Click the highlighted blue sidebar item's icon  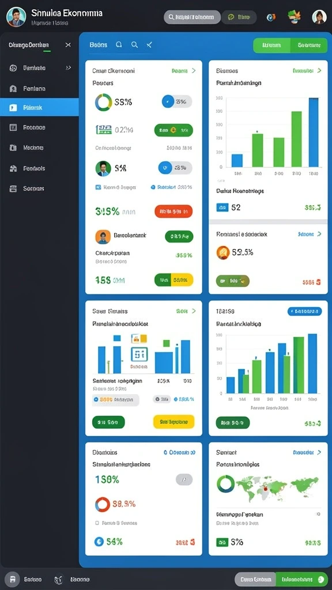(x=13, y=108)
